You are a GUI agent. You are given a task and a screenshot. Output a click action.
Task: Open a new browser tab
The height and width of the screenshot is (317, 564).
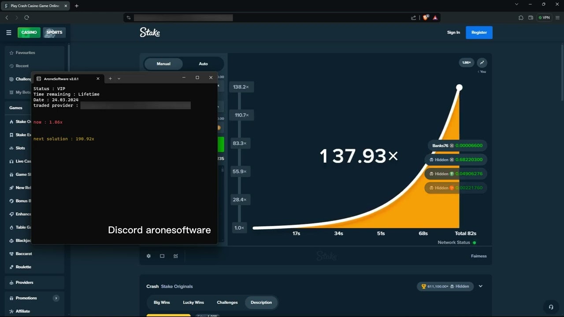(77, 6)
